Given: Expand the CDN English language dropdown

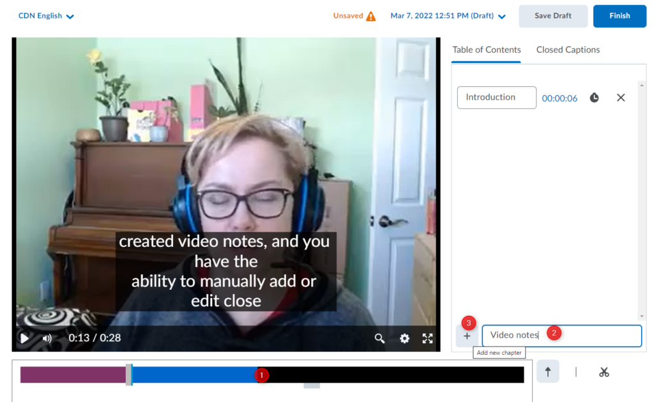Looking at the screenshot, I should pyautogui.click(x=46, y=16).
